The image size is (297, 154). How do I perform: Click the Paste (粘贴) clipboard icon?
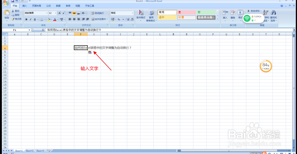7,13
